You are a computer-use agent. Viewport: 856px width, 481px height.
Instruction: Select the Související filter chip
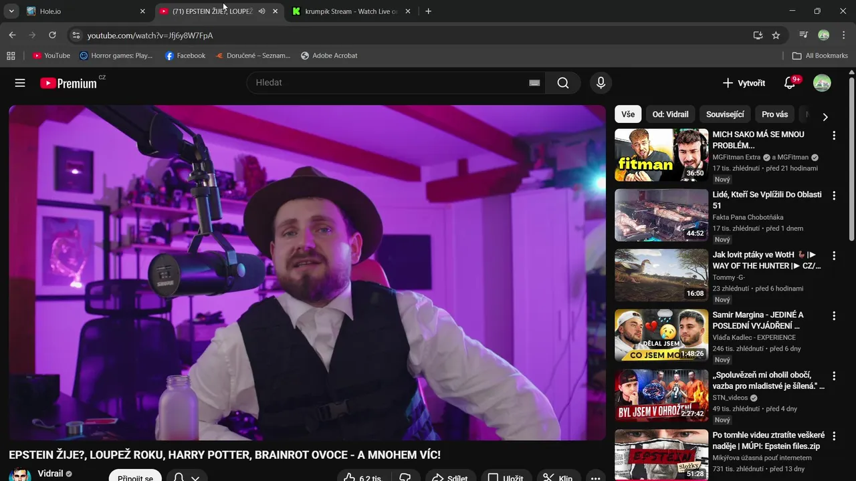pos(725,114)
